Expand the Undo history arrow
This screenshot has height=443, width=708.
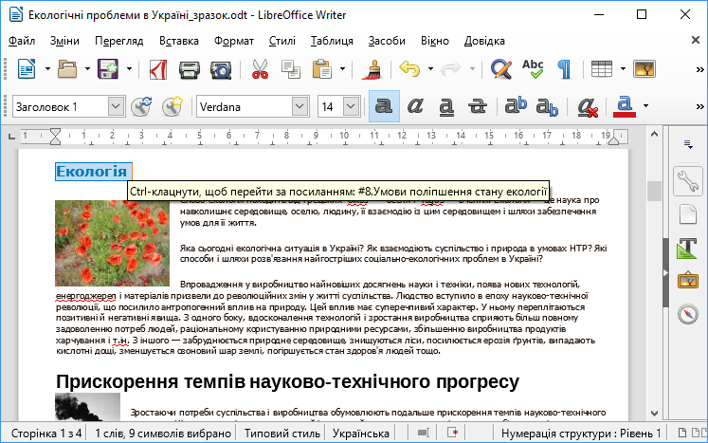pos(430,69)
